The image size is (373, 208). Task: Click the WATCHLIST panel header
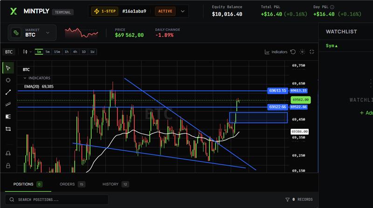[x=341, y=32]
